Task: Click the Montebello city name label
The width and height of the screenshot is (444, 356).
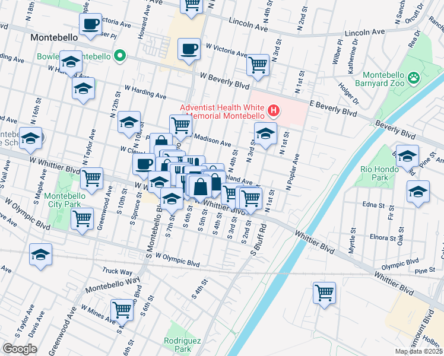Action: click(x=54, y=37)
